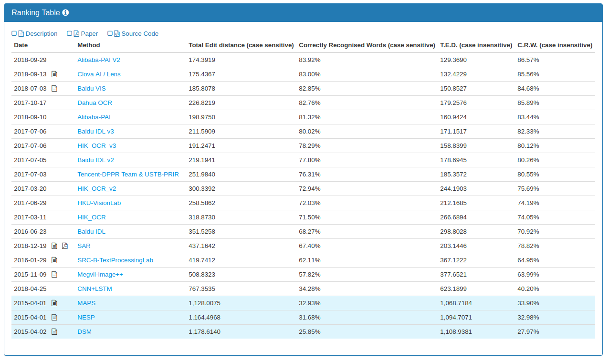Select the date 2017-10-17

click(x=31, y=103)
